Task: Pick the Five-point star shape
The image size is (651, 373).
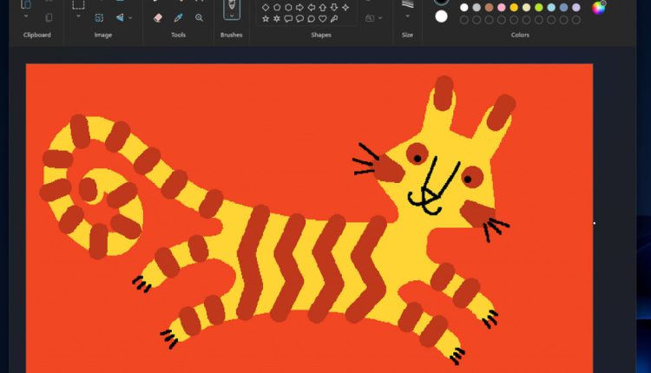Action: point(266,19)
